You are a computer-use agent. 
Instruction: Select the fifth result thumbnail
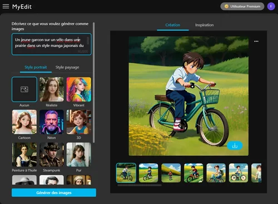(216, 173)
